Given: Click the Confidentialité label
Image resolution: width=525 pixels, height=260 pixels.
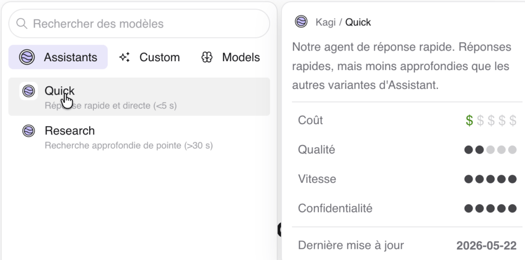Looking at the screenshot, I should pyautogui.click(x=335, y=208).
